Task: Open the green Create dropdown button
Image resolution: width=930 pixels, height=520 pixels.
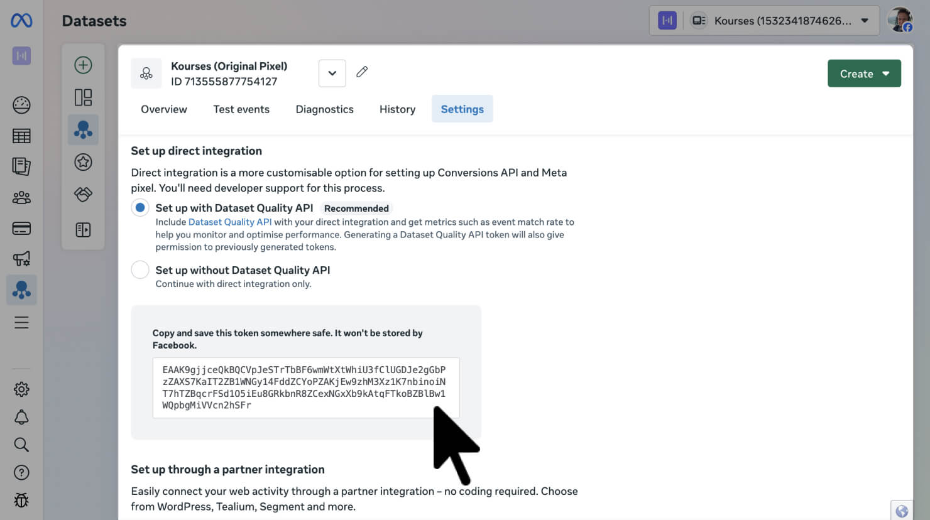Action: (x=864, y=73)
